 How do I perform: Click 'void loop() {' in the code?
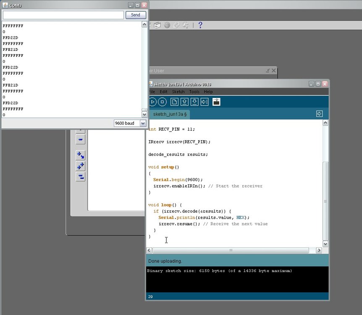(x=165, y=205)
